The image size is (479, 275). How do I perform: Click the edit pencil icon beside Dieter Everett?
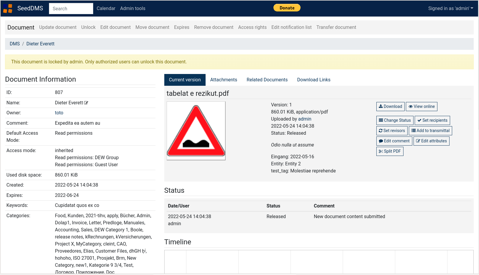tap(86, 103)
